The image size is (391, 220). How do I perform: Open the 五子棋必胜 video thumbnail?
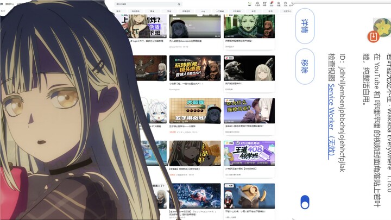pos(195,111)
